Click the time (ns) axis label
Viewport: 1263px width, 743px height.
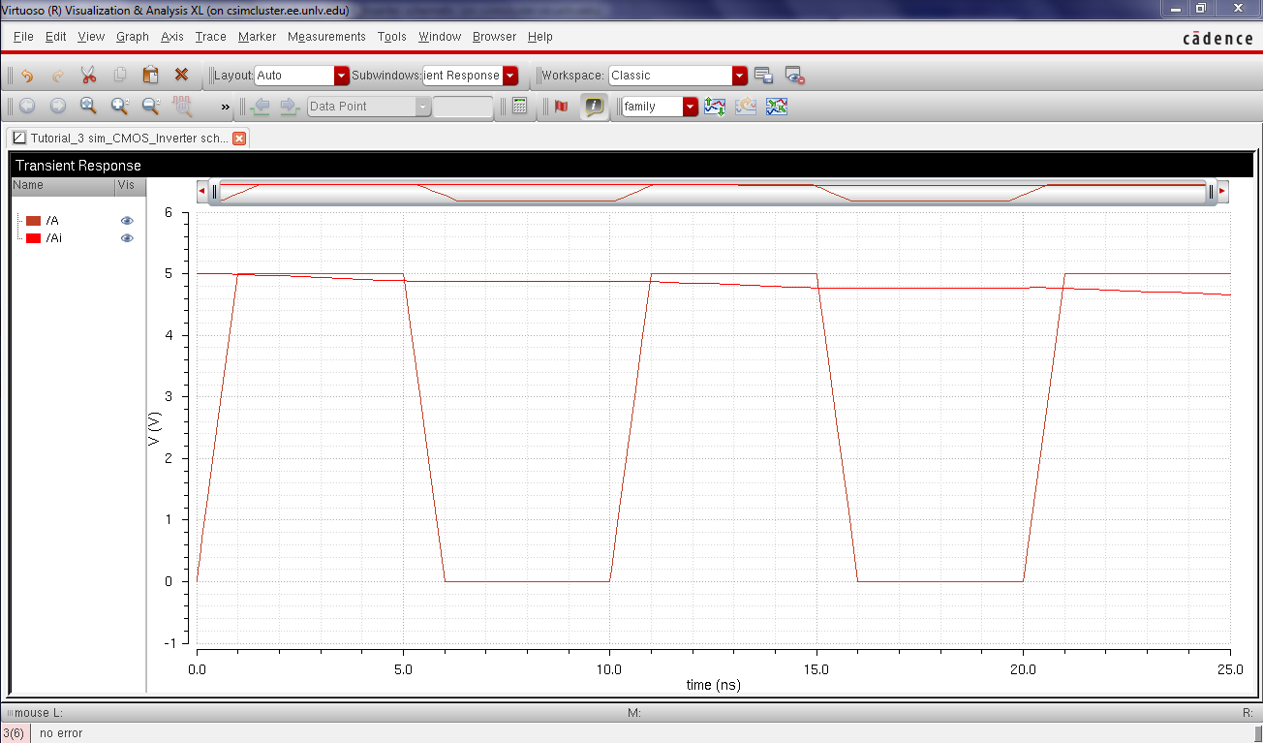713,685
